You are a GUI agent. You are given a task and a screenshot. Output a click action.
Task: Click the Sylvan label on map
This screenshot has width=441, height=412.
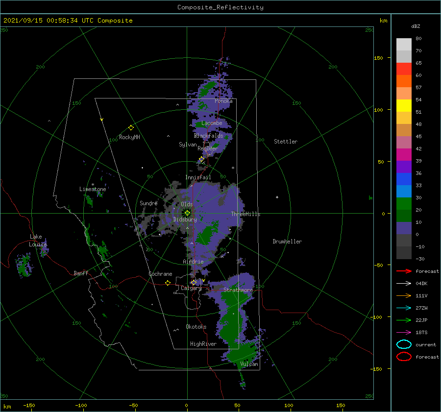click(188, 145)
